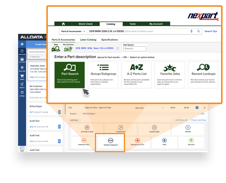
Task: Add a Custom Labor item
Action: click(154, 129)
